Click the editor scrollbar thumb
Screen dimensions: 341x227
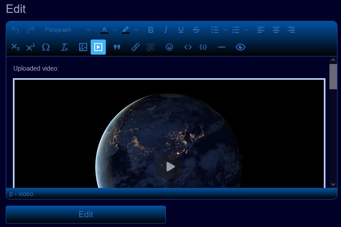point(333,76)
